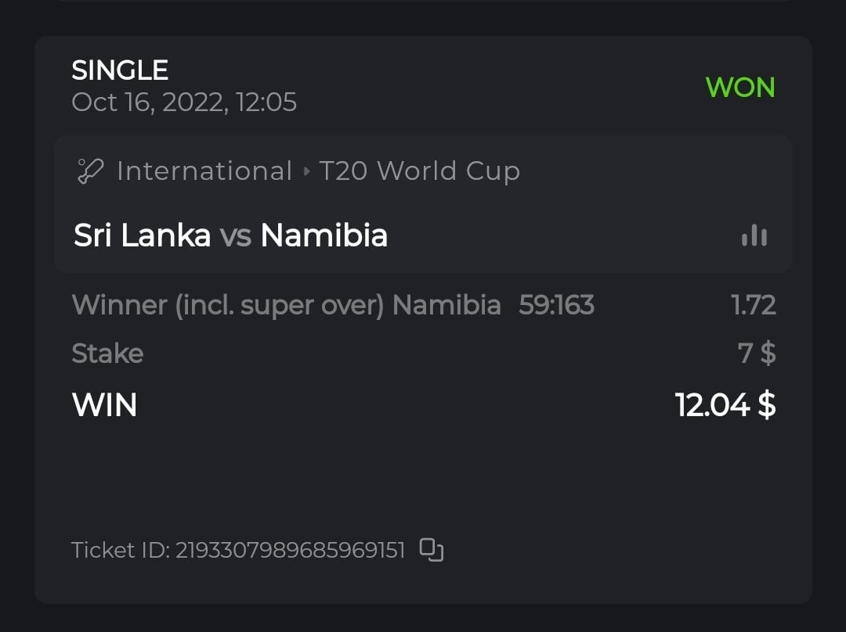This screenshot has height=632, width=846.
Task: Click the green WON status label
Action: click(740, 87)
